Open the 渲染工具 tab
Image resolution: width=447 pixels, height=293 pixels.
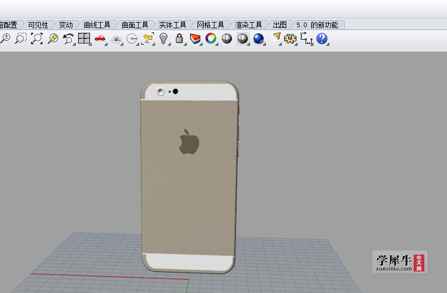pos(248,25)
